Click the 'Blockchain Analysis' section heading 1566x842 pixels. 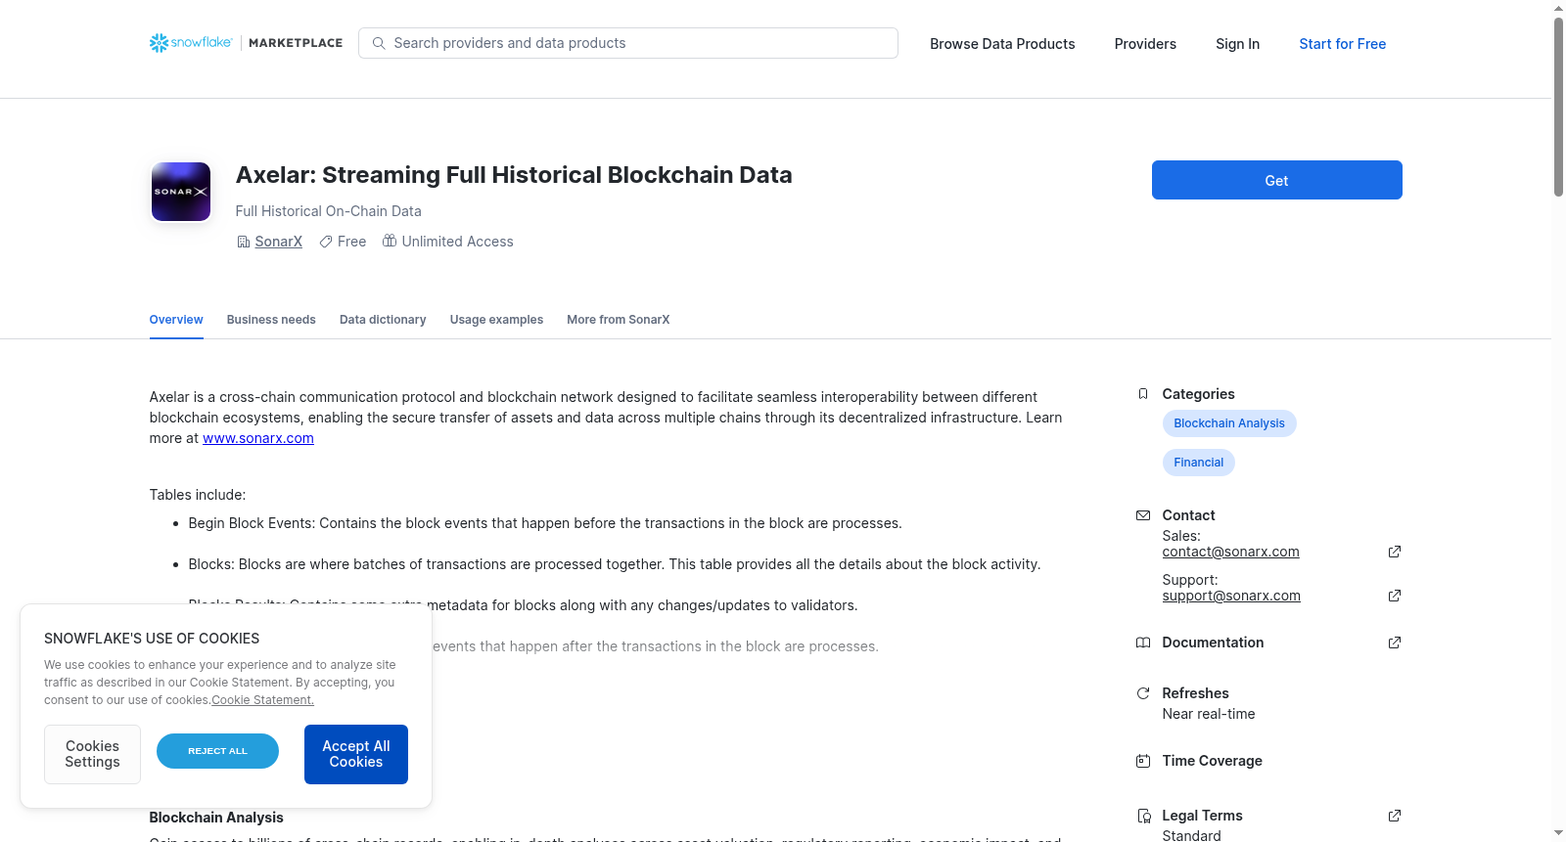pos(216,818)
